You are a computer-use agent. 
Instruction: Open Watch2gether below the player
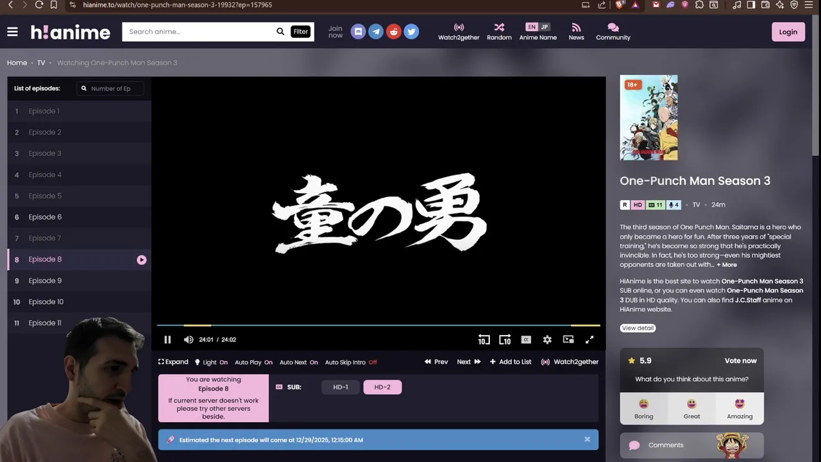pos(570,362)
